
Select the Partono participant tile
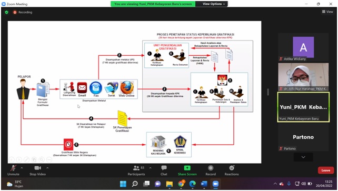coord(303,137)
